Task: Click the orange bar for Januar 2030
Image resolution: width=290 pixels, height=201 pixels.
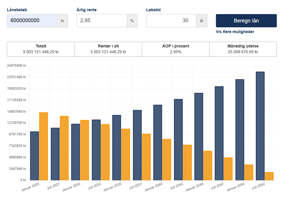Action: [x=85, y=150]
